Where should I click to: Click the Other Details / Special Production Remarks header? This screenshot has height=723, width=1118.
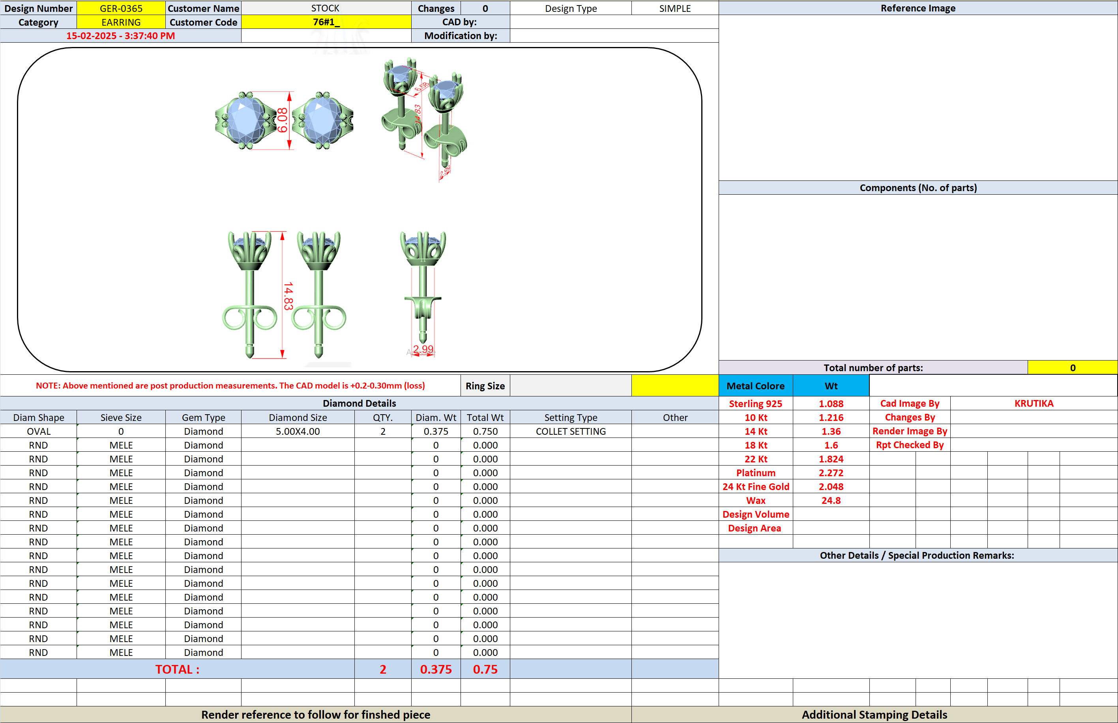click(918, 556)
